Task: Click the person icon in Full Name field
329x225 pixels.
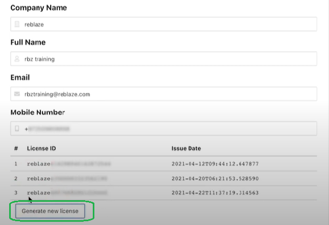Action: (17, 59)
